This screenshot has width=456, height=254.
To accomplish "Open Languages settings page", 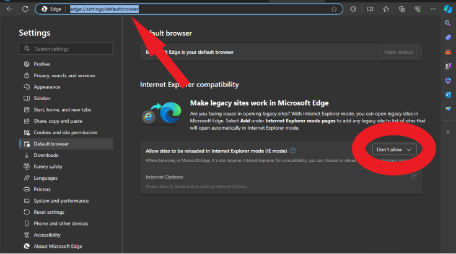I will (66, 178).
